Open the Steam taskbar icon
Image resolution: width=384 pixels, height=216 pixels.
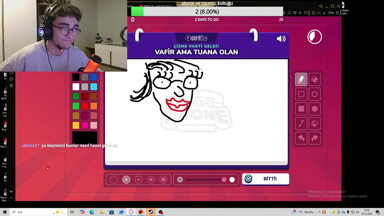151,212
